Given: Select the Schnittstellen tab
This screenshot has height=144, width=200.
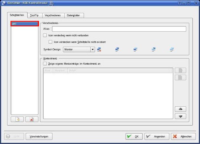Looking at the screenshot, I should click(17, 15).
